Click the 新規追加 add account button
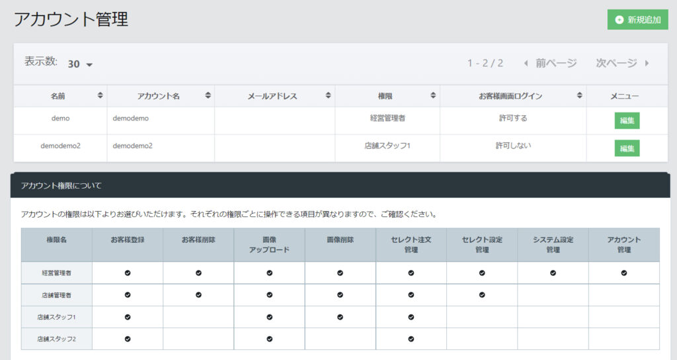This screenshot has height=360, width=677. 637,20
